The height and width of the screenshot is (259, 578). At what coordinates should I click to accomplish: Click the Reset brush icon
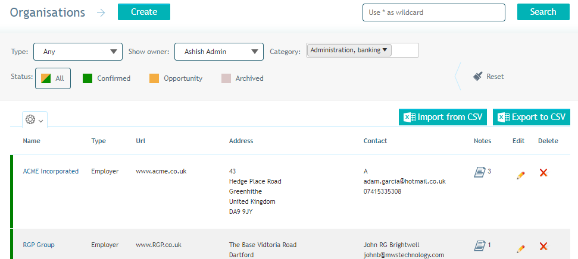(478, 76)
